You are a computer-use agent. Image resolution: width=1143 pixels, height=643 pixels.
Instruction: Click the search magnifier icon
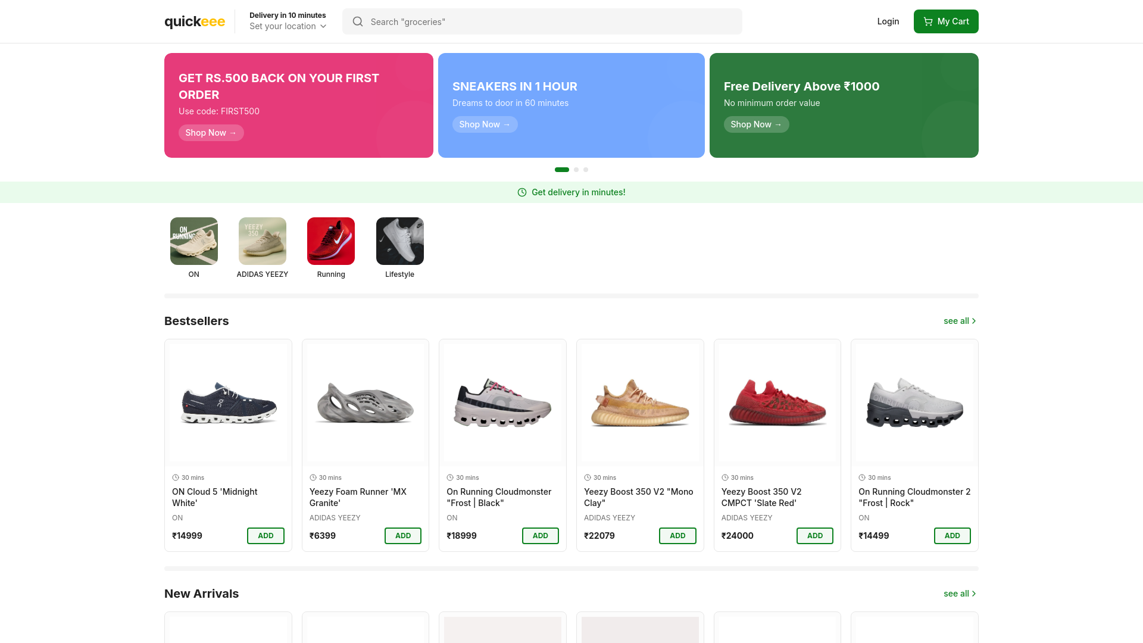(x=358, y=21)
